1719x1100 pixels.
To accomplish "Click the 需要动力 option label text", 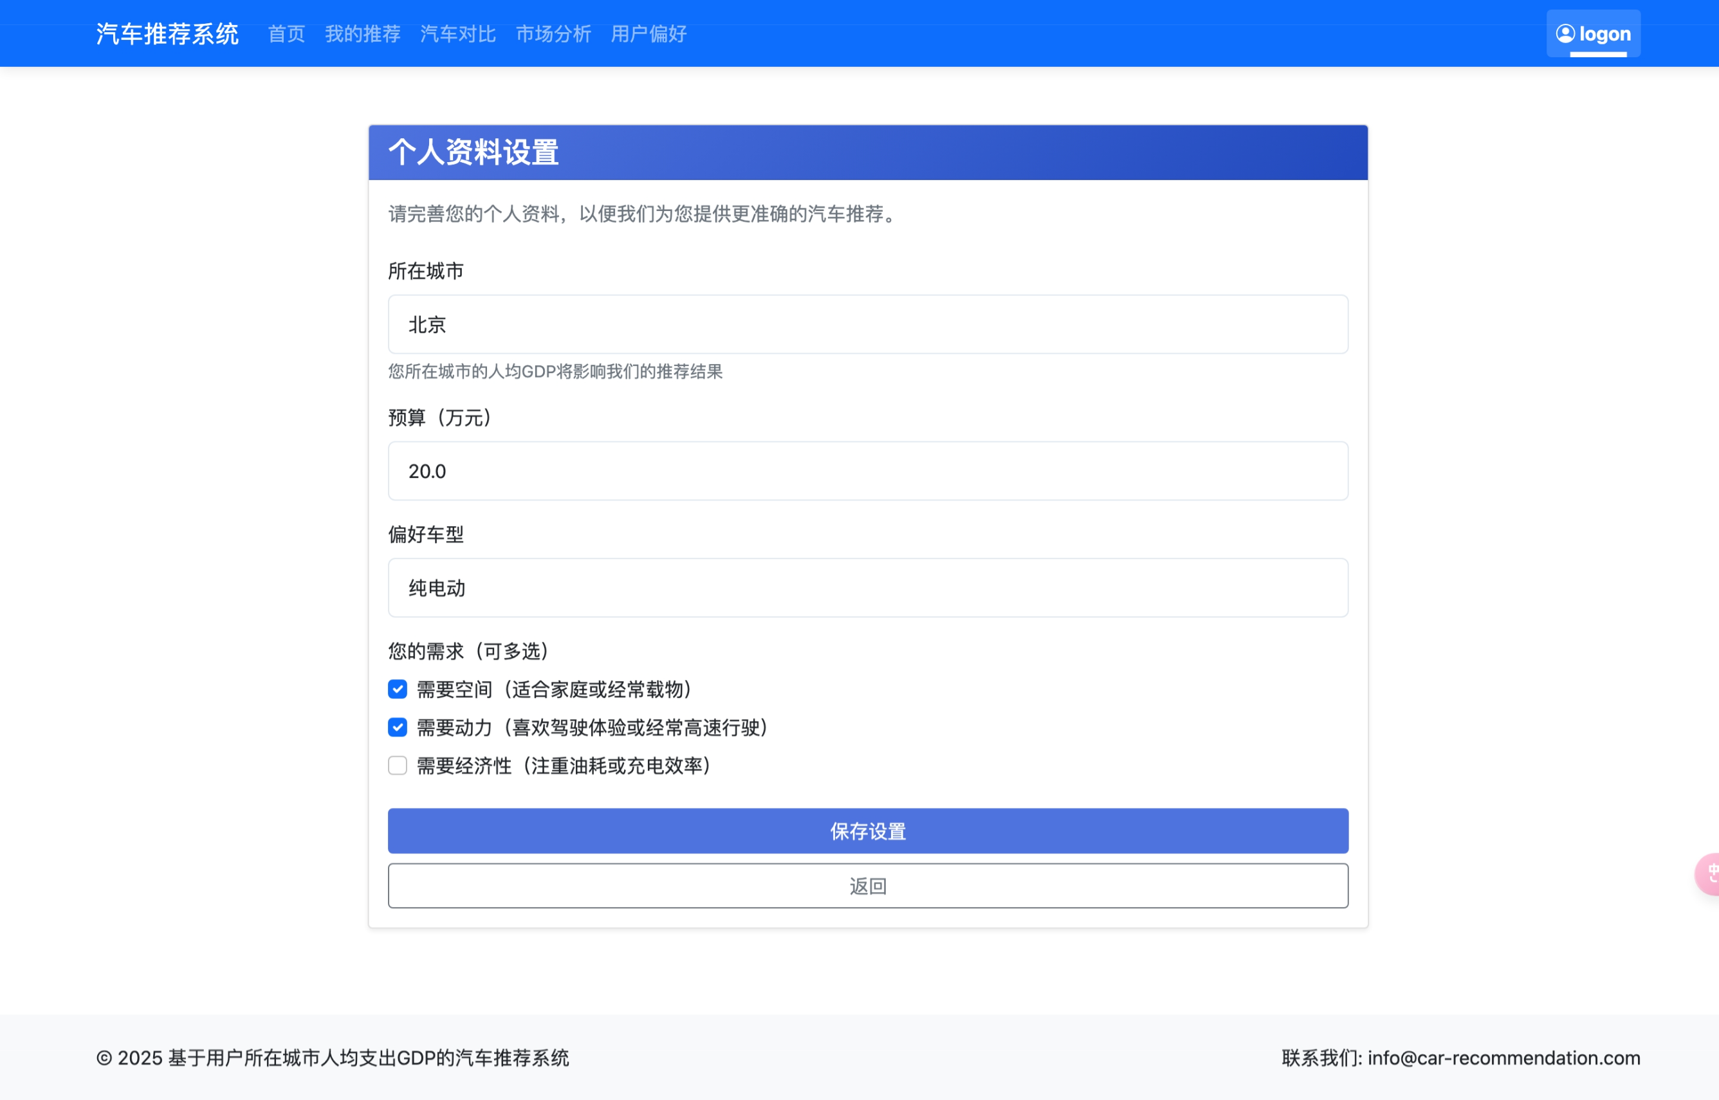I will [592, 727].
